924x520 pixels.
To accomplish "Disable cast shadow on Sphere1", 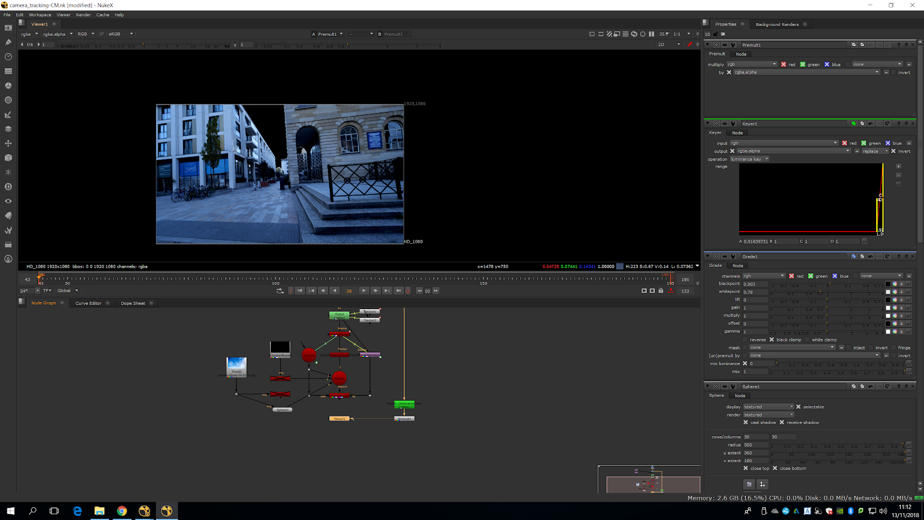I will (x=746, y=422).
